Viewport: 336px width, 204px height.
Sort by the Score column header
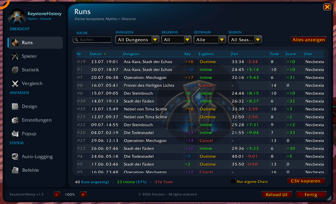pos(291,54)
